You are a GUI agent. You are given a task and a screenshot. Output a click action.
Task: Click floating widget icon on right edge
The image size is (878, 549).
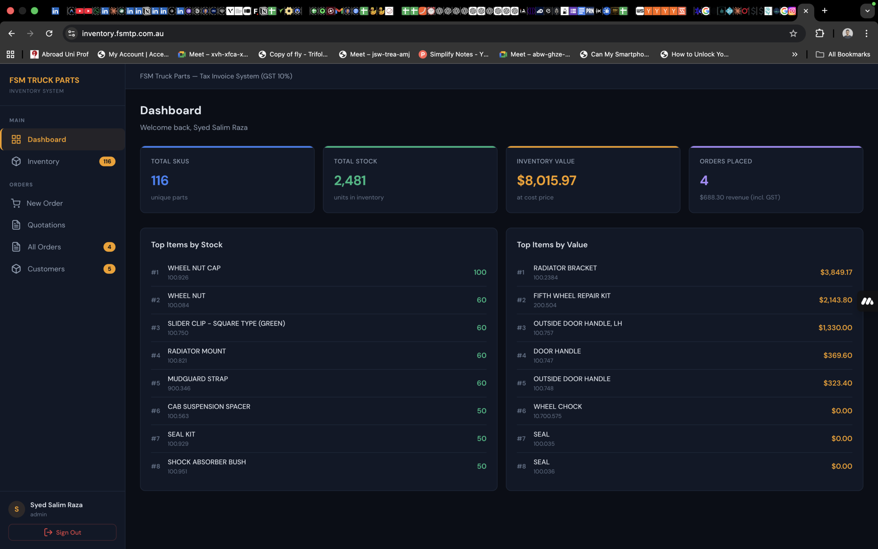(x=867, y=301)
